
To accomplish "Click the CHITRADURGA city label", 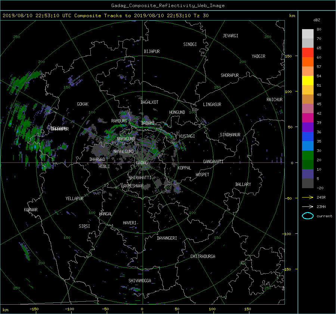I will click(x=203, y=257).
